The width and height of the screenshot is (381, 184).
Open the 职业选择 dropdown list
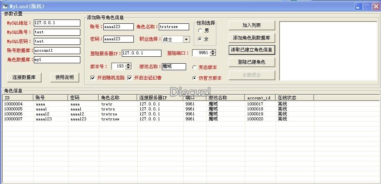[186, 39]
